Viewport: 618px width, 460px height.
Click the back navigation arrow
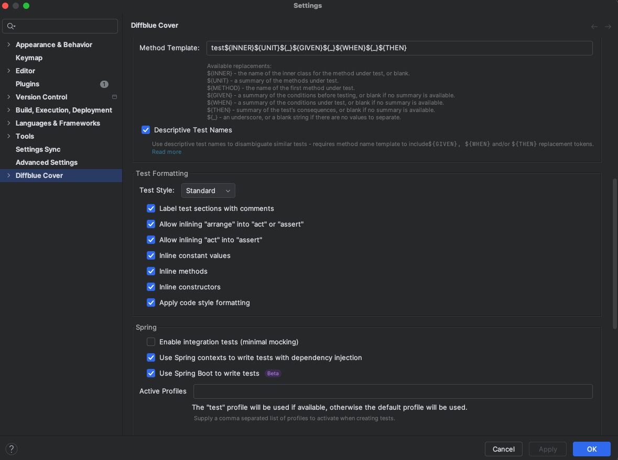point(594,27)
